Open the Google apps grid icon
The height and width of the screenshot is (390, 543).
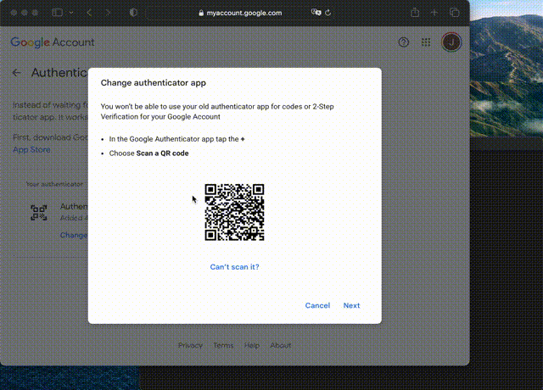click(426, 42)
